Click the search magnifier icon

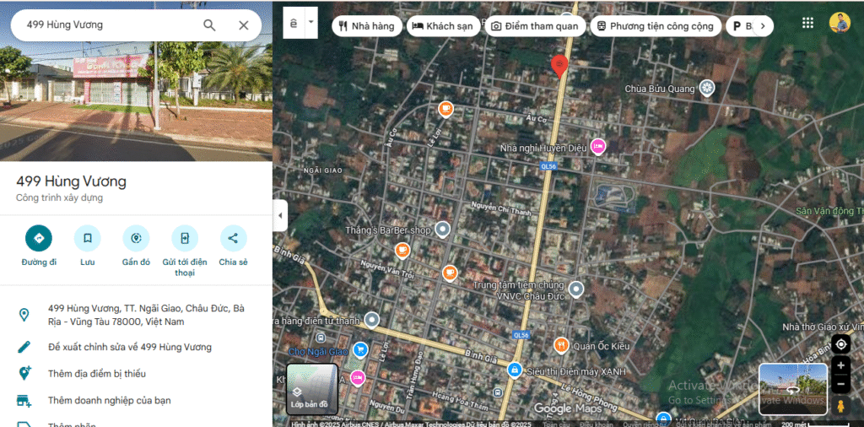point(209,25)
